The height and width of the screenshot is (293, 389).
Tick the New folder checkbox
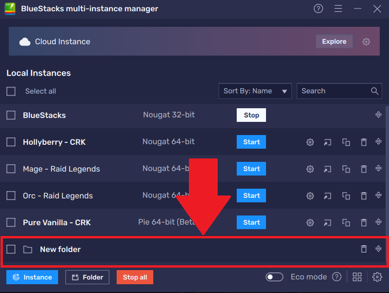coord(11,249)
